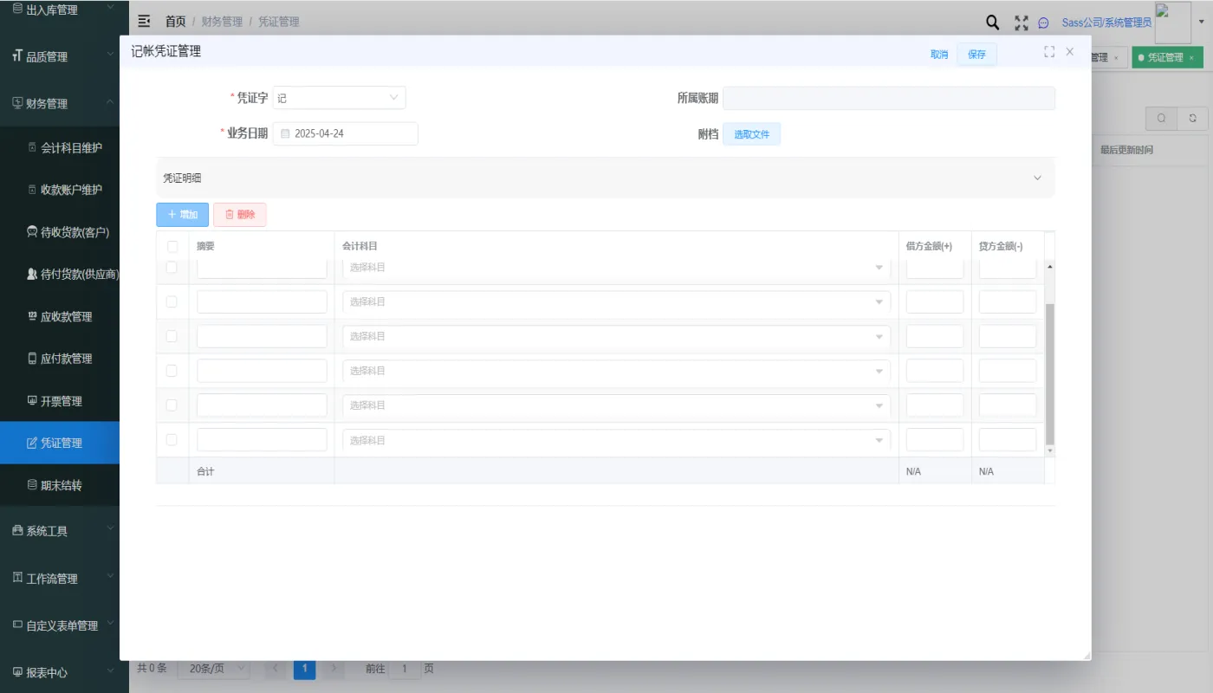
Task: Open the chat message bubble icon
Action: [1043, 23]
